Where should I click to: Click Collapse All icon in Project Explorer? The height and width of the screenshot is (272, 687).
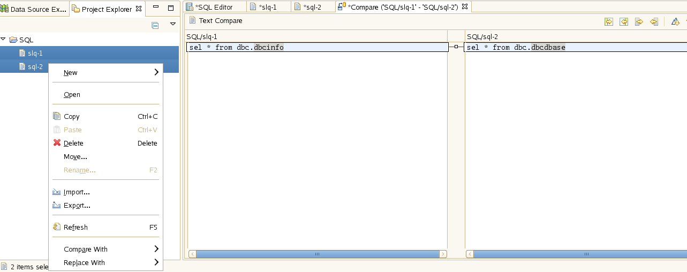click(155, 25)
